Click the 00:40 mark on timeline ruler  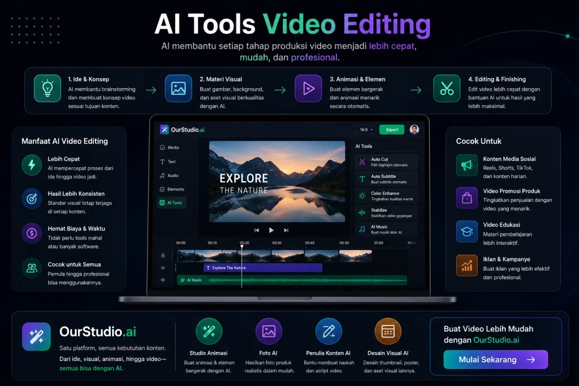tap(310, 243)
